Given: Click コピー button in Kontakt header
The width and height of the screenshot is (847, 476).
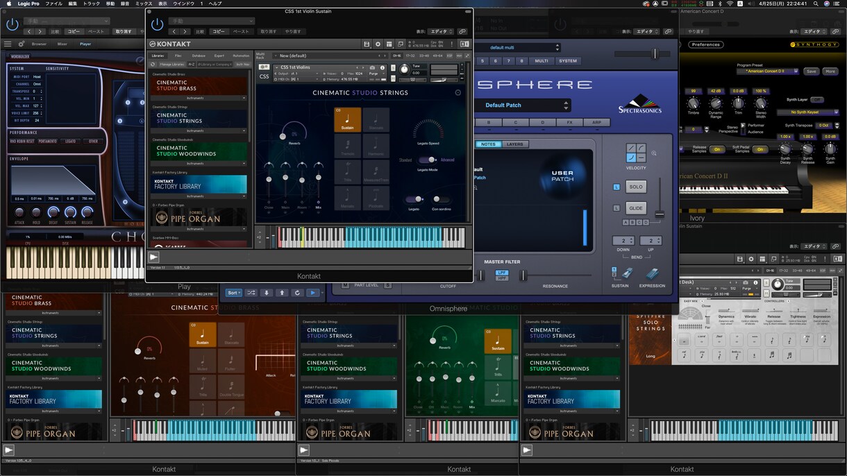Looking at the screenshot, I should [x=219, y=31].
